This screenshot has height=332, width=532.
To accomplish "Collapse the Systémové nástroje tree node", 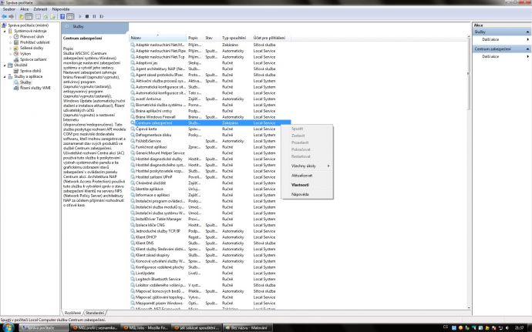I will [5, 32].
